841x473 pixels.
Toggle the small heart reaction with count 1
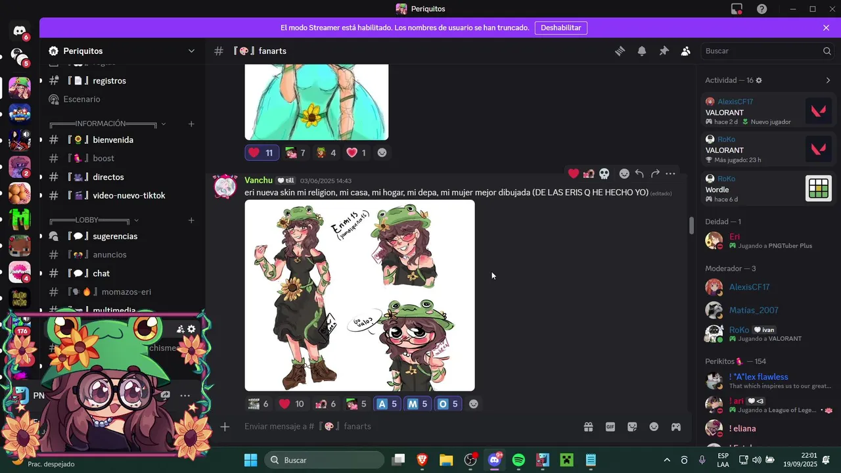pyautogui.click(x=357, y=152)
